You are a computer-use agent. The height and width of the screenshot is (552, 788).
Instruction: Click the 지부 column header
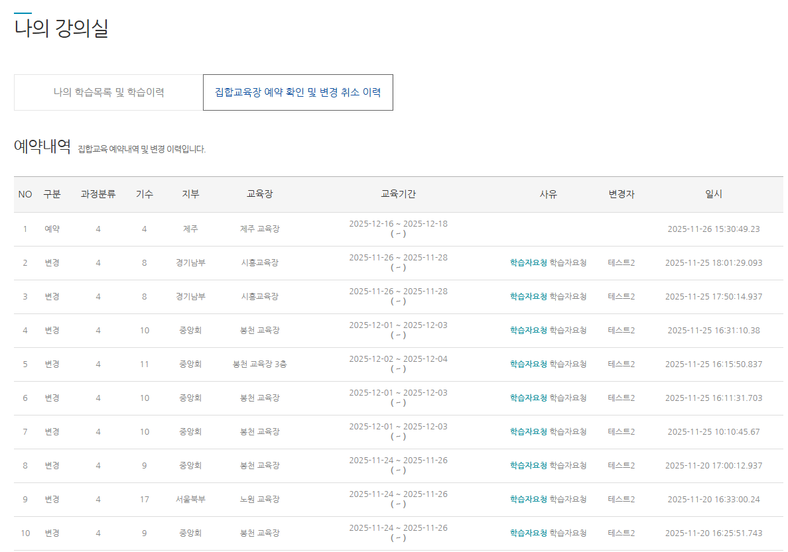coord(190,194)
